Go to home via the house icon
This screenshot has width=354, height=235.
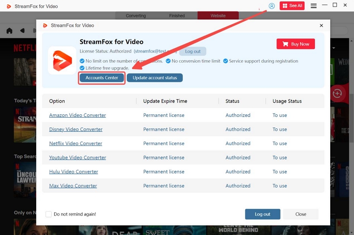9,31
